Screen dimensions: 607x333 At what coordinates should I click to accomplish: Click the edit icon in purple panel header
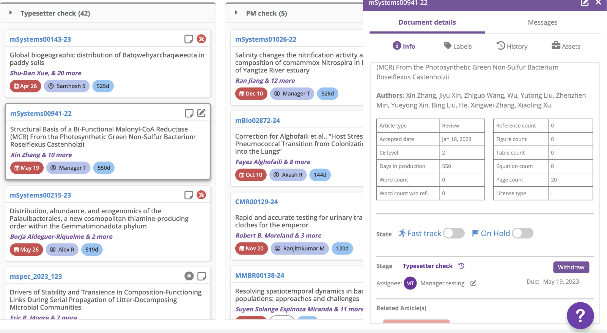click(x=585, y=3)
